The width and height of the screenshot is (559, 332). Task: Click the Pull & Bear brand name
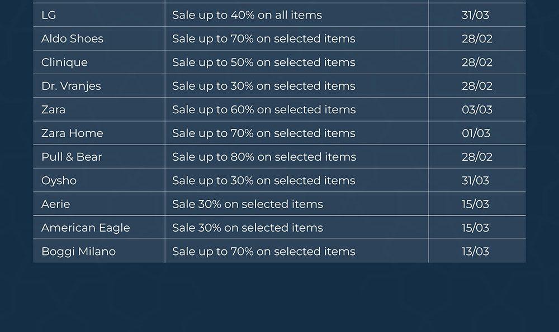point(72,157)
